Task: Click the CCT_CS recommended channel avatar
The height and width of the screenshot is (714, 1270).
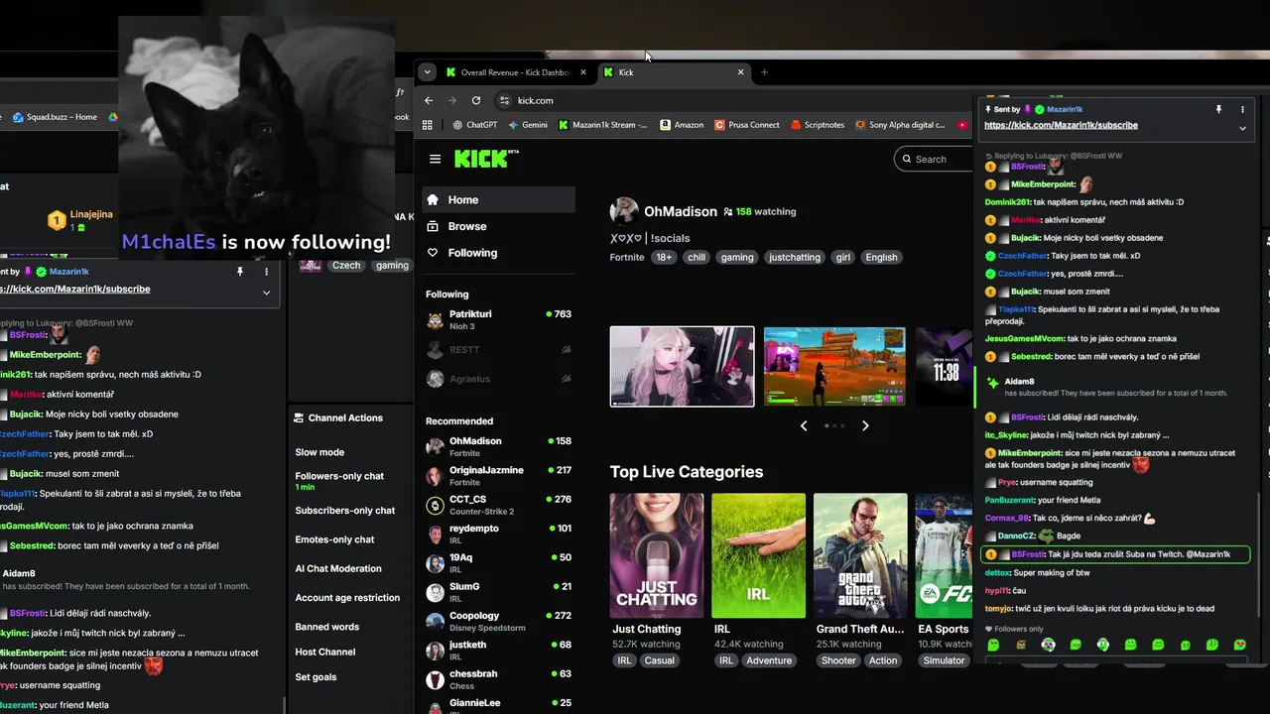Action: tap(435, 505)
